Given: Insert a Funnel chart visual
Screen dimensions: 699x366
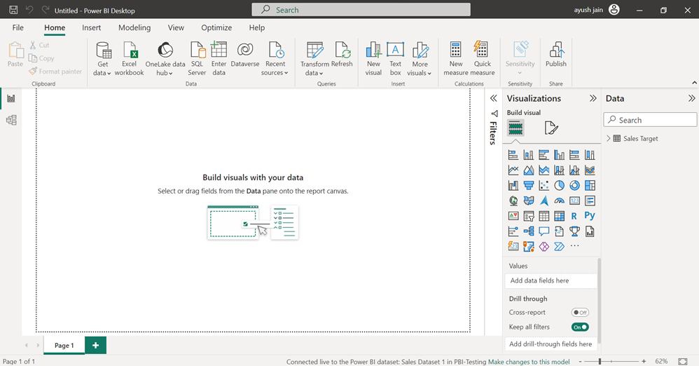Looking at the screenshot, I should (x=529, y=185).
